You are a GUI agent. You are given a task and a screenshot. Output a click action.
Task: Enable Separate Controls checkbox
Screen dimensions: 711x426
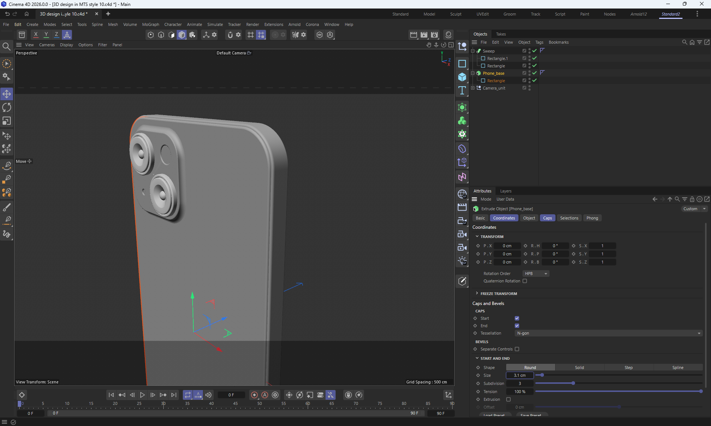517,349
